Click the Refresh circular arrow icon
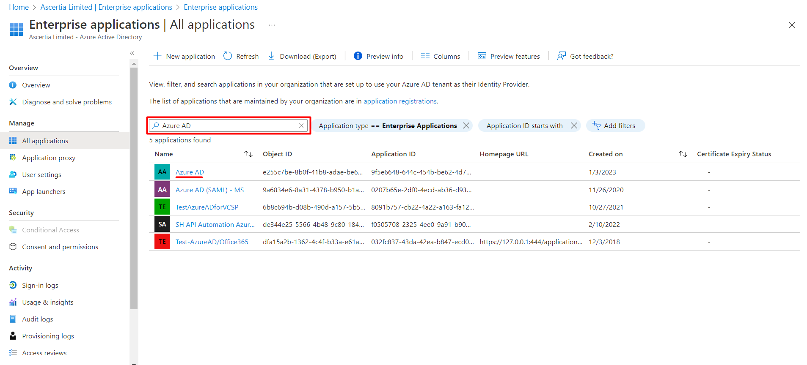807x365 pixels. click(228, 56)
